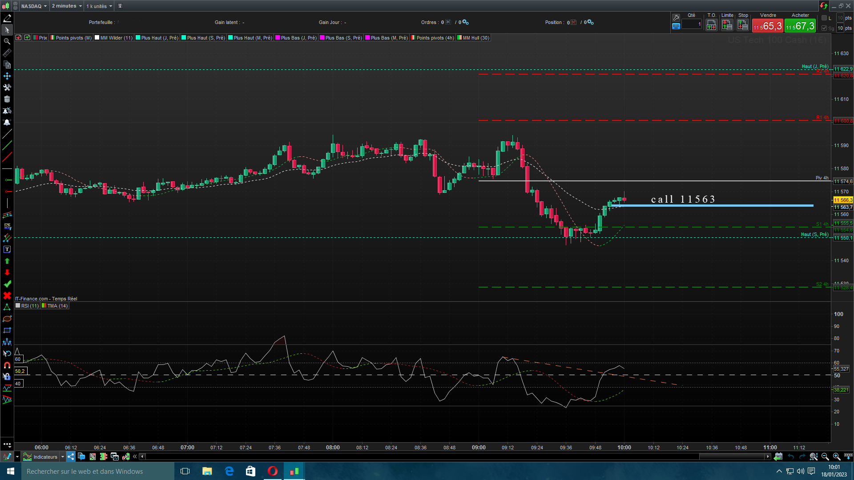Enable the L limit checkbox

click(x=824, y=18)
